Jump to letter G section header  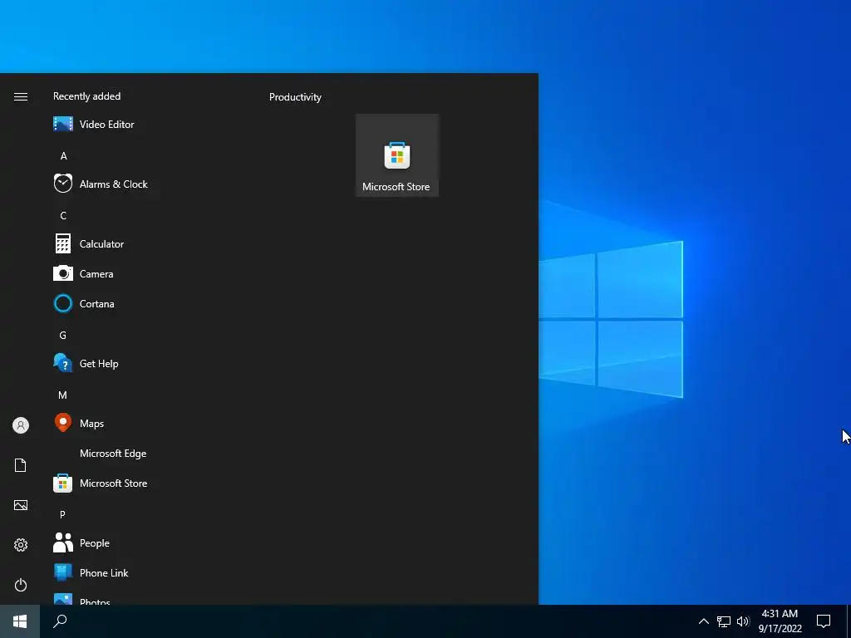click(x=63, y=336)
